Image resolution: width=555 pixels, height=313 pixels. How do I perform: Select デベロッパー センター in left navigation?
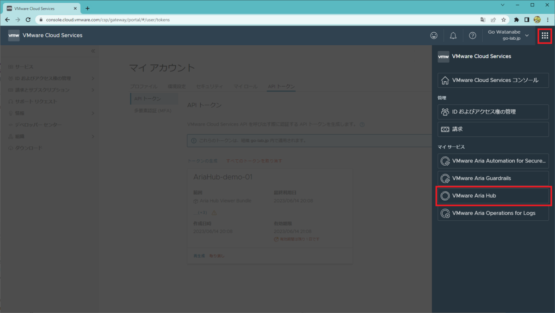38,125
